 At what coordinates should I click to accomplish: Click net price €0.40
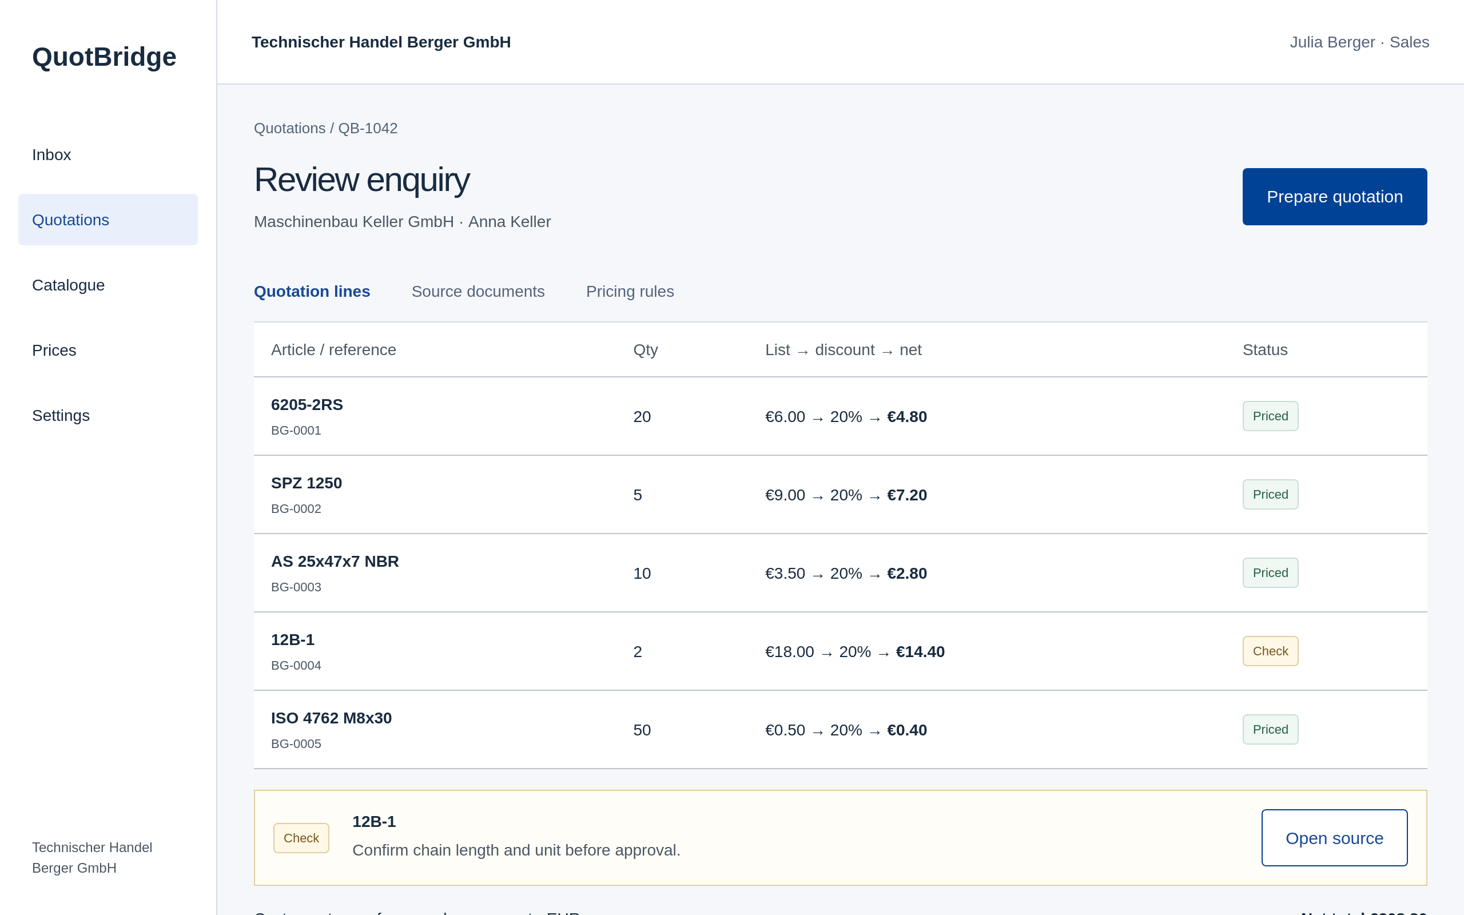pos(907,730)
